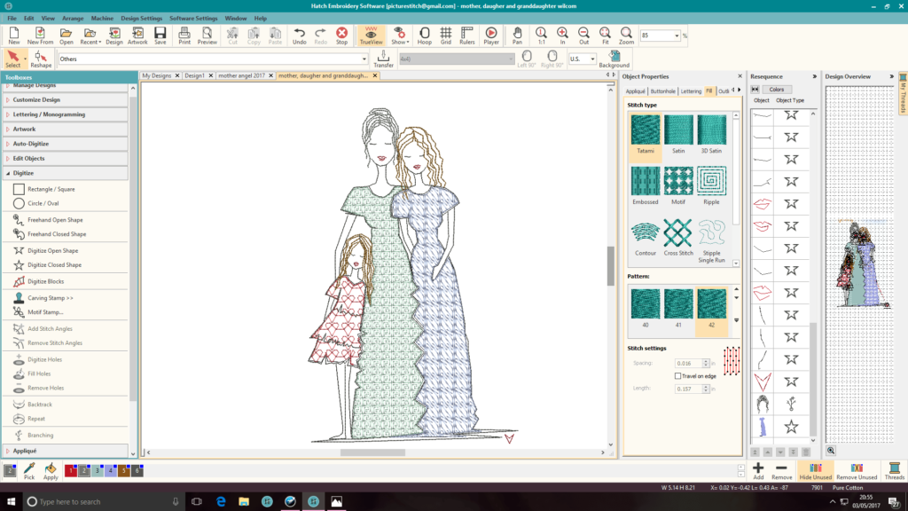Click the Colors button in Resequence

pos(776,90)
